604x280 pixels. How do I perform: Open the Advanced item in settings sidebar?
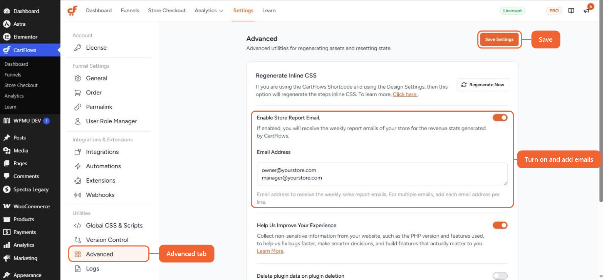109,254
